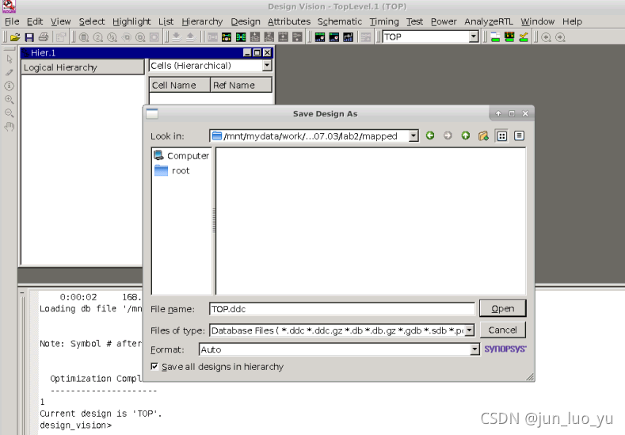The width and height of the screenshot is (625, 435).
Task: Click the save floppy disk toolbar icon
Action: pyautogui.click(x=29, y=37)
